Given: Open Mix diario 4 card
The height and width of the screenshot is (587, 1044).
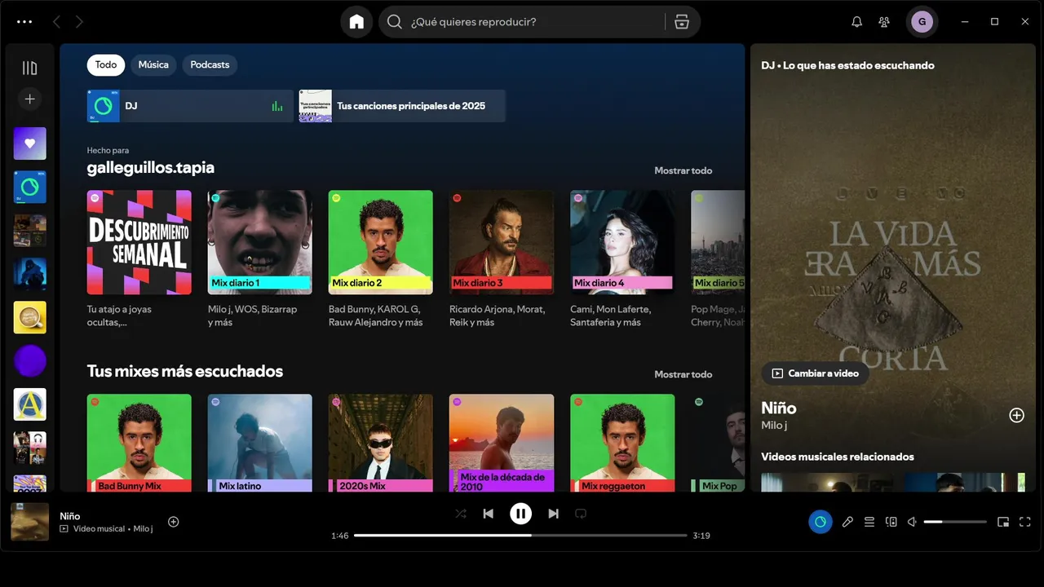Looking at the screenshot, I should coord(622,259).
